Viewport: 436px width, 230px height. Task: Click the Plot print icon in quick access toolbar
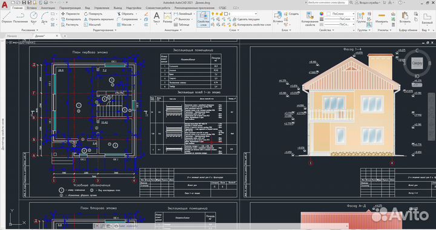coord(46,2)
